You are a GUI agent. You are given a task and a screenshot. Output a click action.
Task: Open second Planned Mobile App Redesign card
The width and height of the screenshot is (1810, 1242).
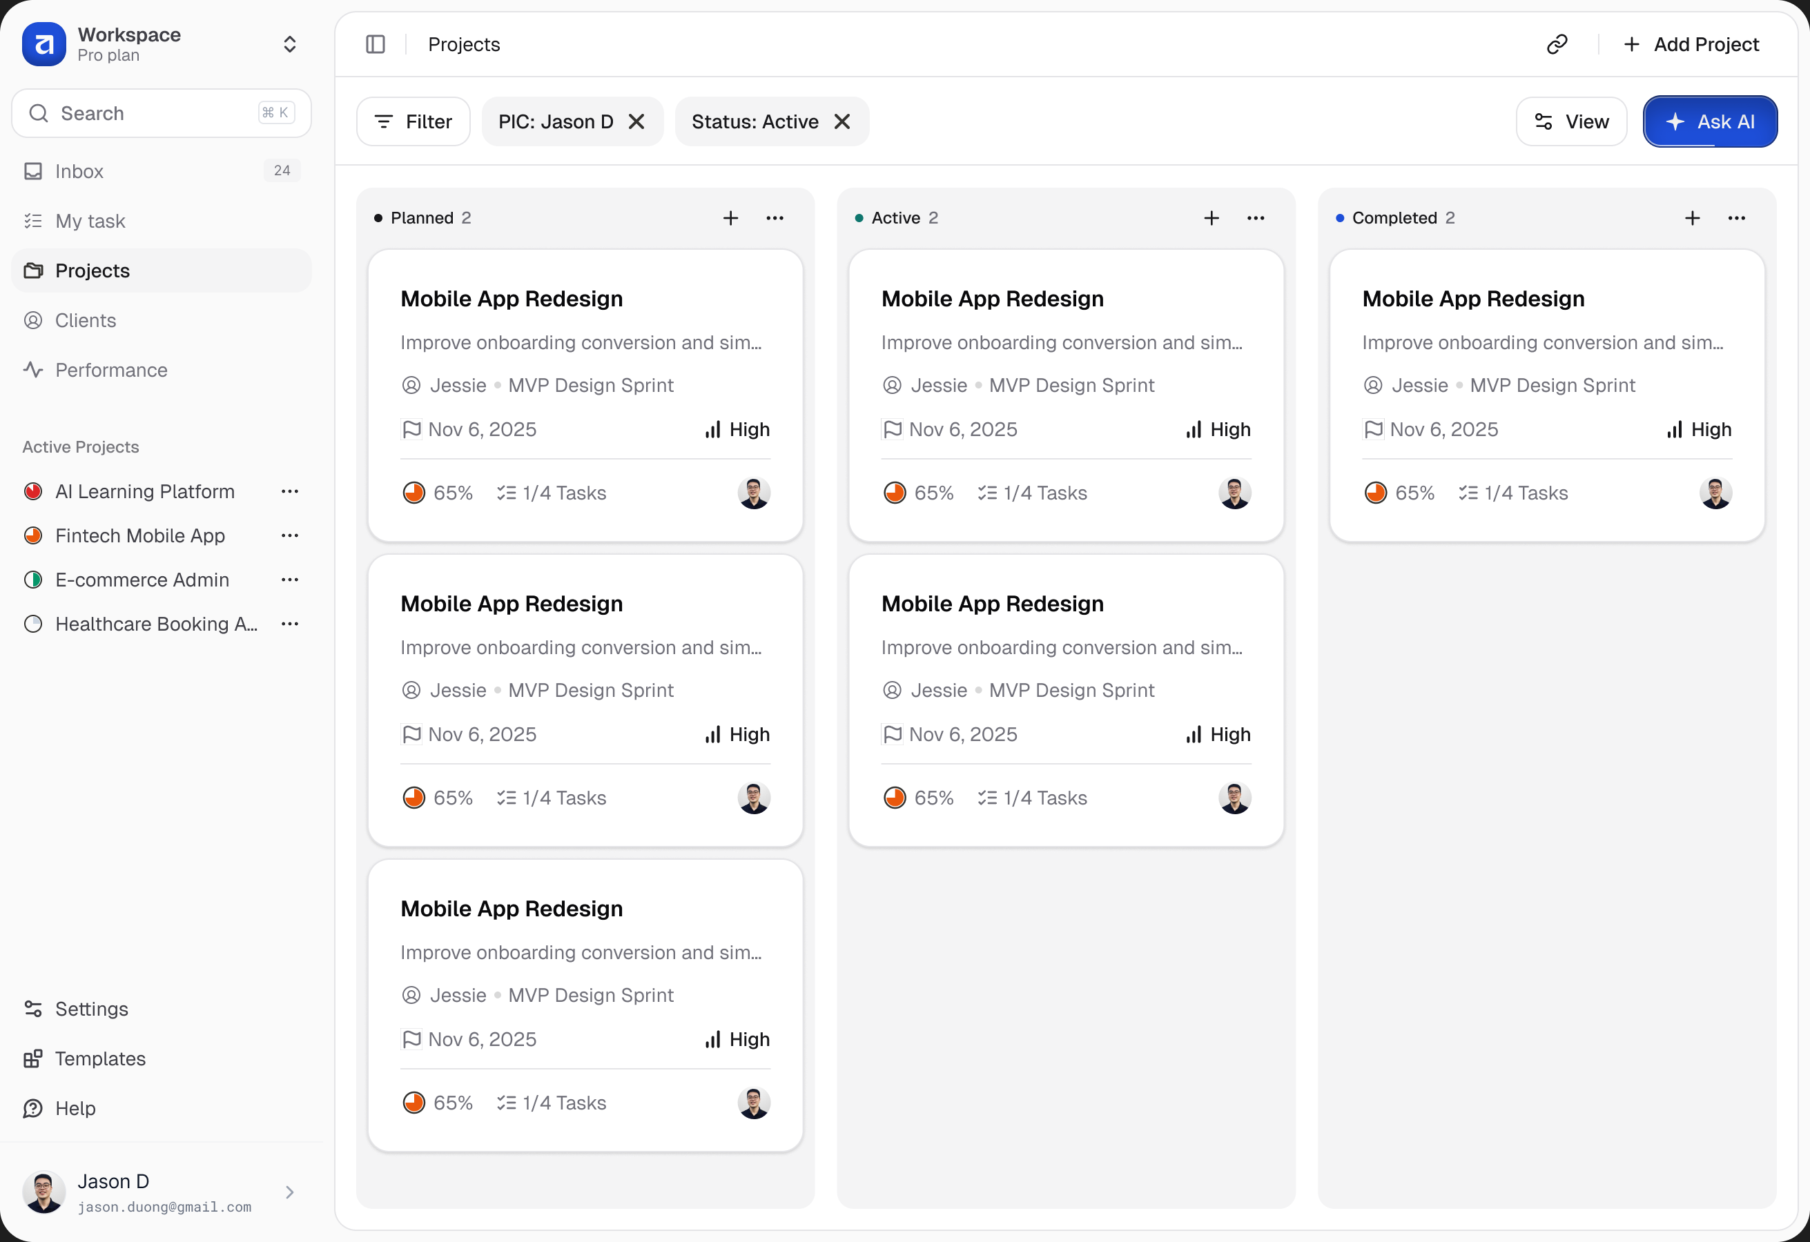tap(585, 701)
